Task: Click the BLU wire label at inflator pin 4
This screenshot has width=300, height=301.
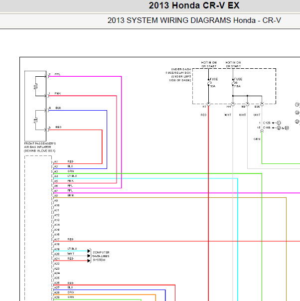Action: click(x=58, y=108)
